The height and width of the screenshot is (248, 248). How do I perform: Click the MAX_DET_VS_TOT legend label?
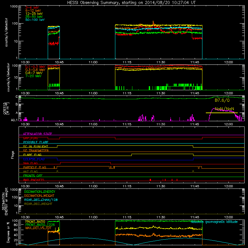click(x=38, y=228)
